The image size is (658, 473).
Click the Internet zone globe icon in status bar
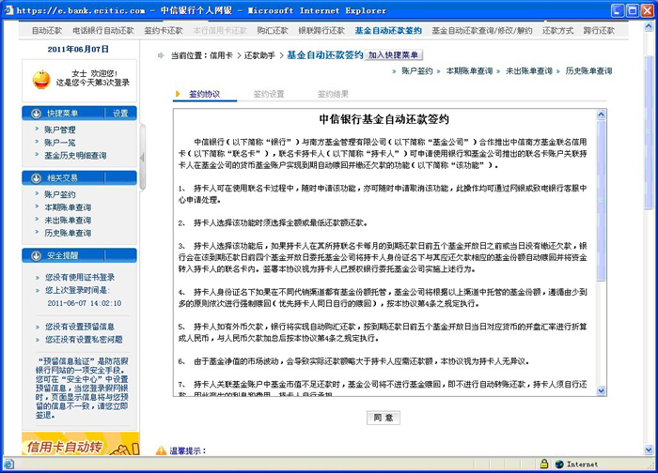[558, 464]
